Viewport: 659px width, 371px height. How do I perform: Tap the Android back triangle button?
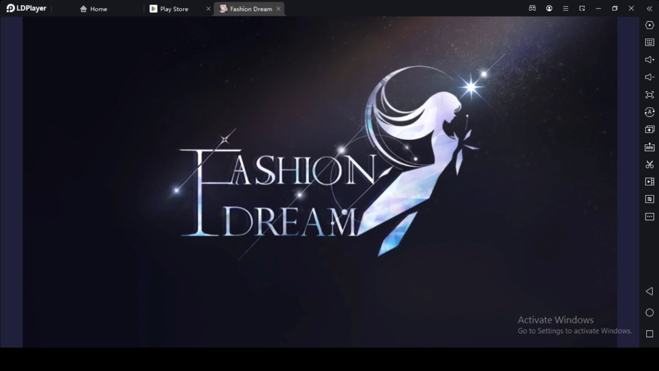tap(649, 291)
